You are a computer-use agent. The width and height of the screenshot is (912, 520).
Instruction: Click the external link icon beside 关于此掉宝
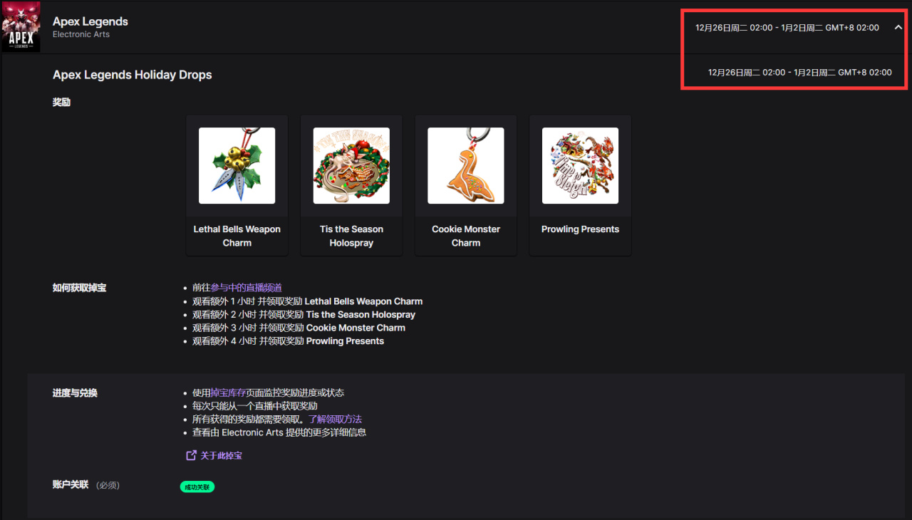191,455
